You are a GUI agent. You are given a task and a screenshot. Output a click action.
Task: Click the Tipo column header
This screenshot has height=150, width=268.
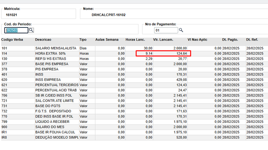coord(83,39)
